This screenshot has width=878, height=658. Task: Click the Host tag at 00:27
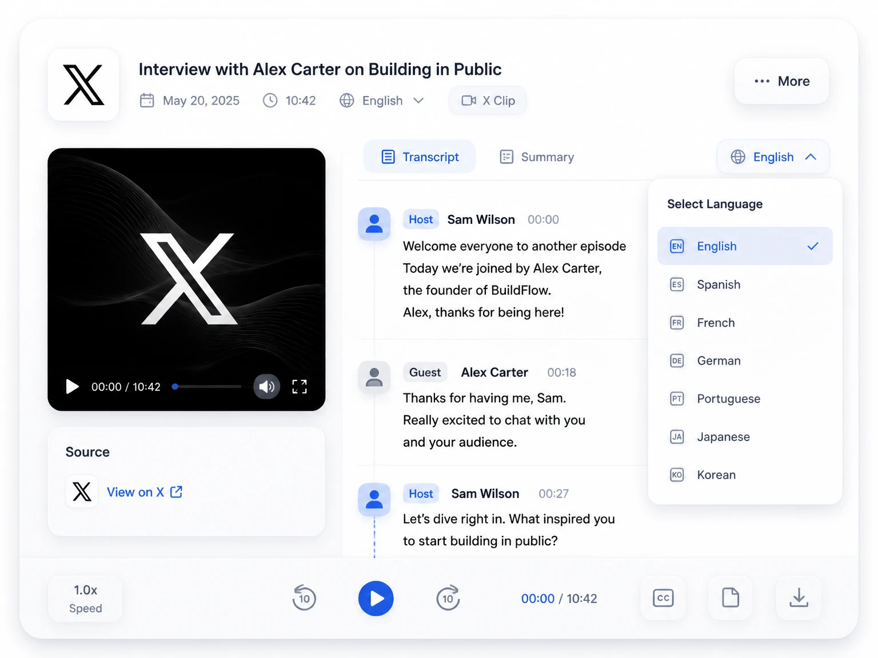tap(421, 493)
